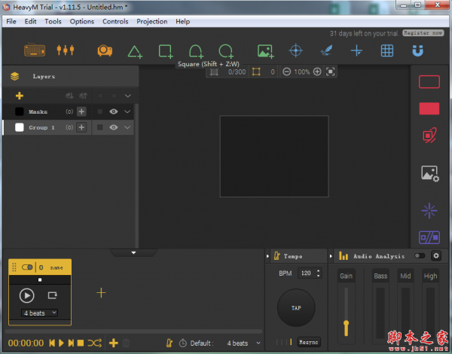Screen dimensions: 452x354
Task: Toggle shuffle playback mode
Action: point(95,343)
